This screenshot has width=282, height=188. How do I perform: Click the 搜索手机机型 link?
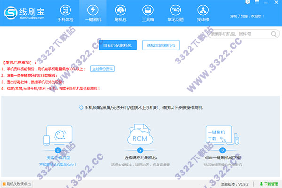point(58,158)
